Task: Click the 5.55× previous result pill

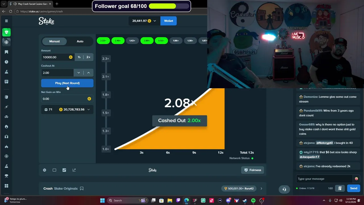Action: (x=161, y=41)
